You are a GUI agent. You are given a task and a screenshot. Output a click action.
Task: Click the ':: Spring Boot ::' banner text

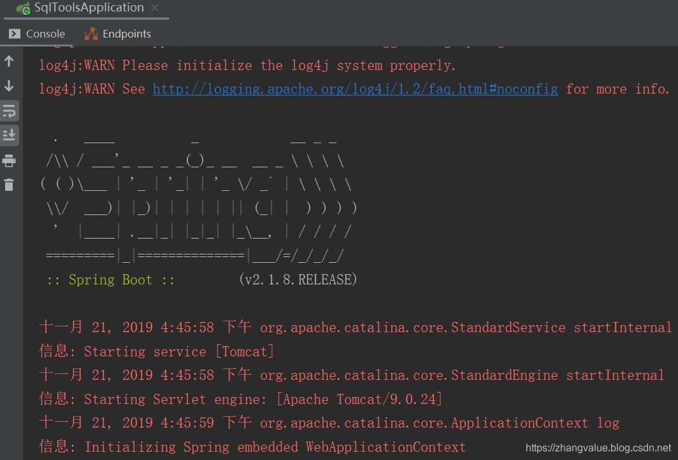(111, 280)
